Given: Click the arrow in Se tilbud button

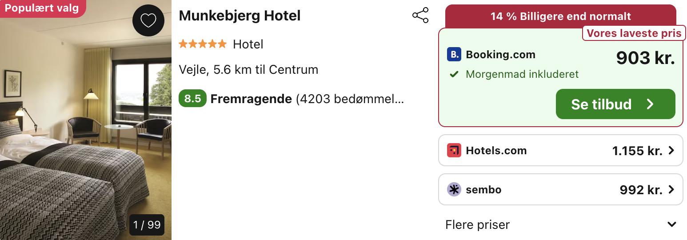Looking at the screenshot, I should (x=650, y=104).
